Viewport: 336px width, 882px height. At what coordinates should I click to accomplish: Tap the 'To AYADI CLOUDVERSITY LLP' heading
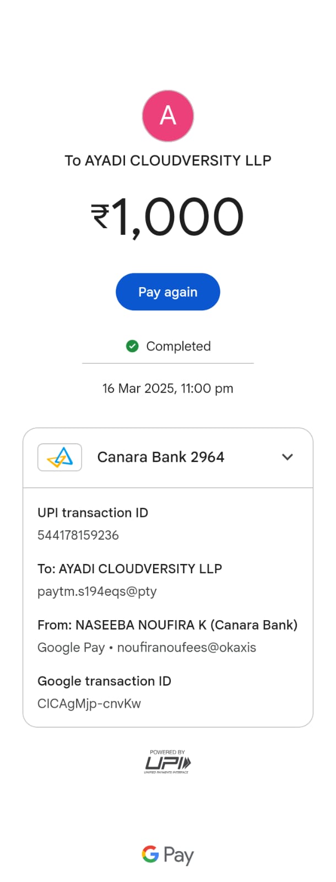pyautogui.click(x=167, y=160)
